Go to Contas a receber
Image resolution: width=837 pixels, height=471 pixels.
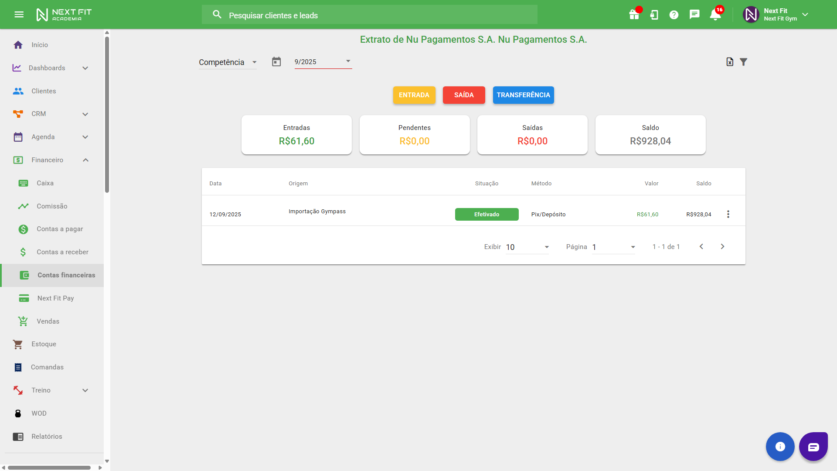pos(62,252)
